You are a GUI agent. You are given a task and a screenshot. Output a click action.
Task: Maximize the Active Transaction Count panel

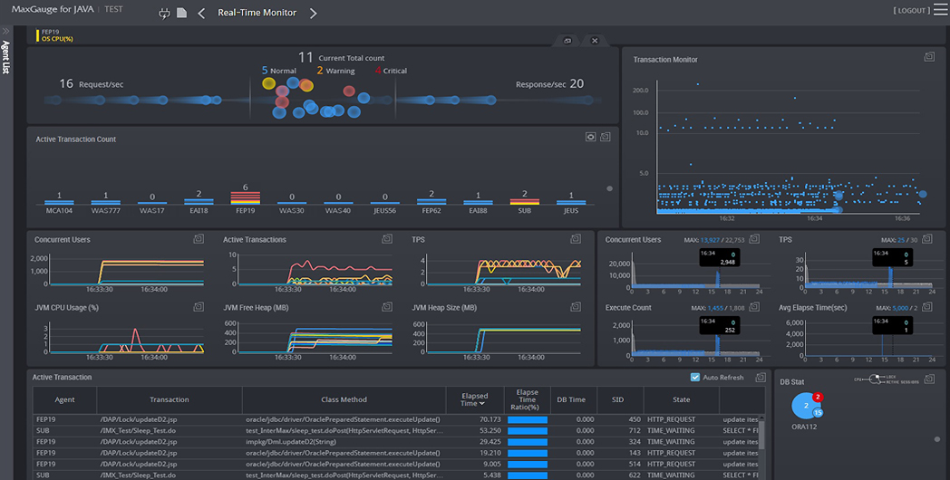[x=605, y=138]
